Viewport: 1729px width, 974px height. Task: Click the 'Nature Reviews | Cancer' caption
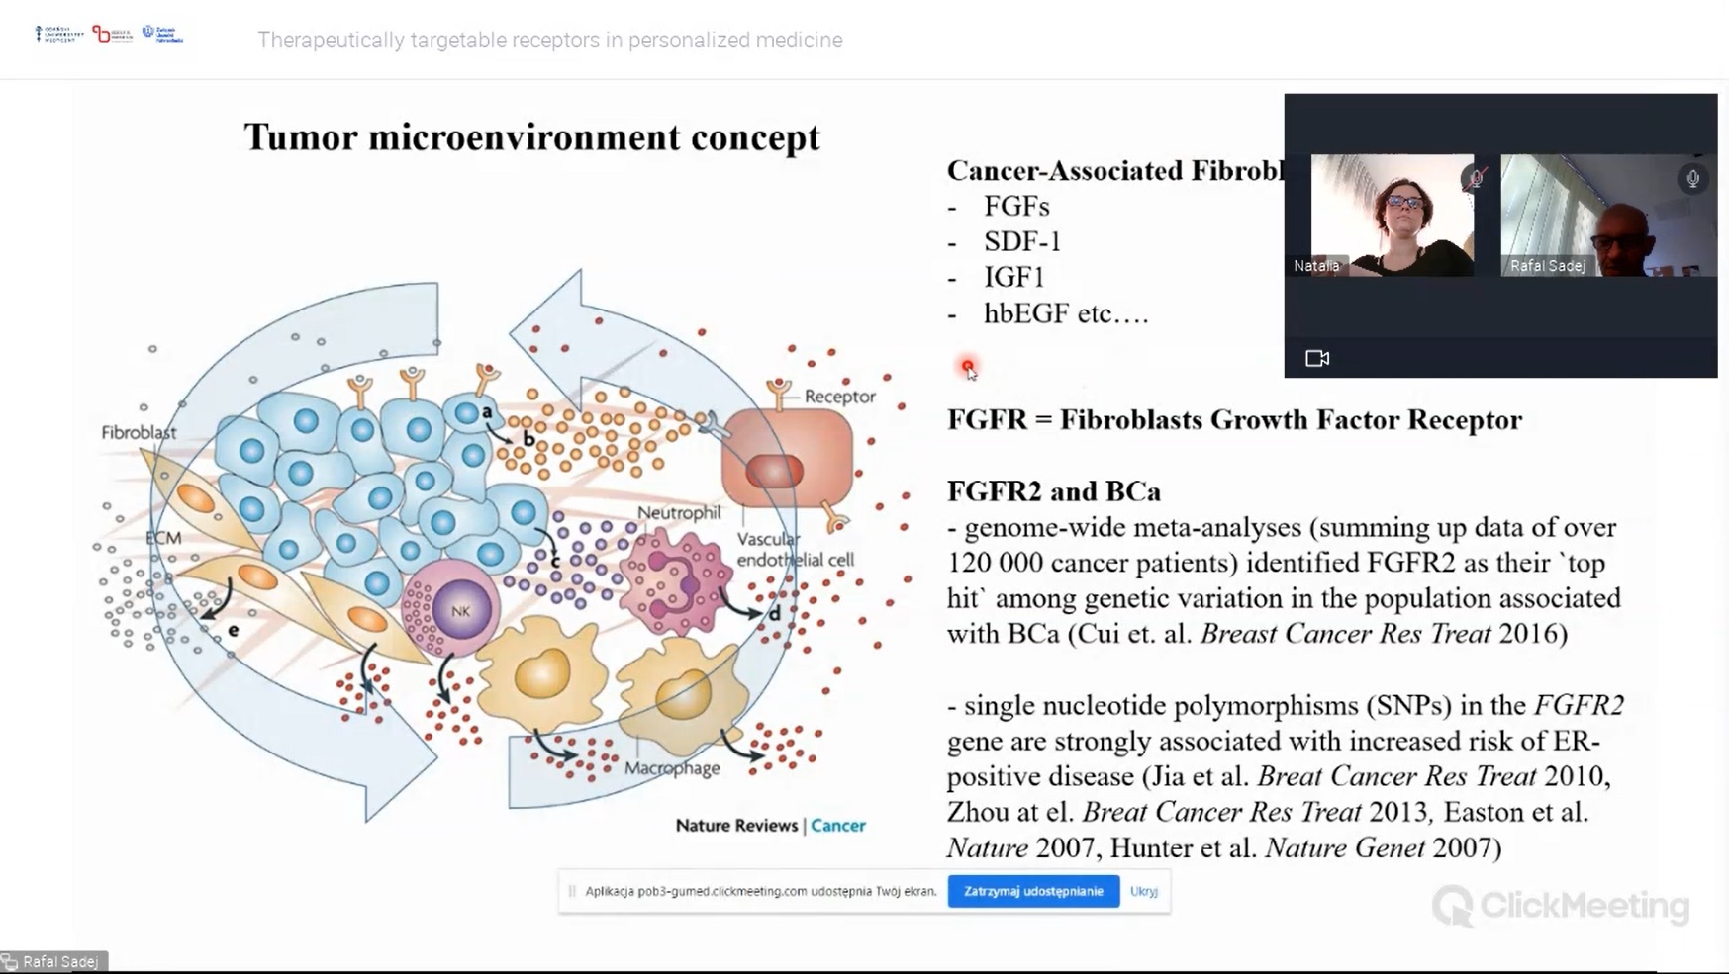(x=770, y=825)
